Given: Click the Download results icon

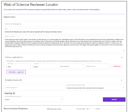Looking at the screenshot, I should coord(48,109).
